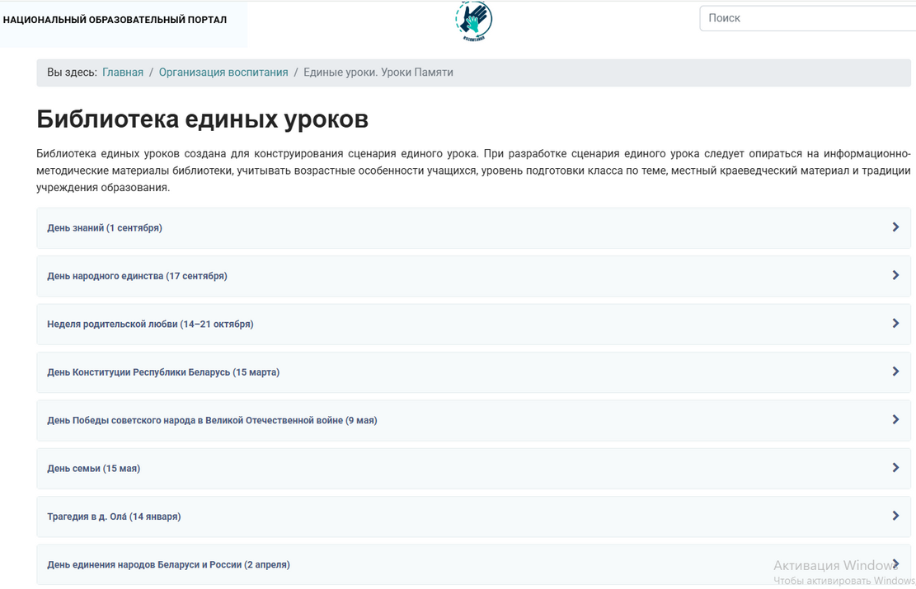Expand День Победы советского народа section
The image size is (916, 589).
pyautogui.click(x=212, y=420)
